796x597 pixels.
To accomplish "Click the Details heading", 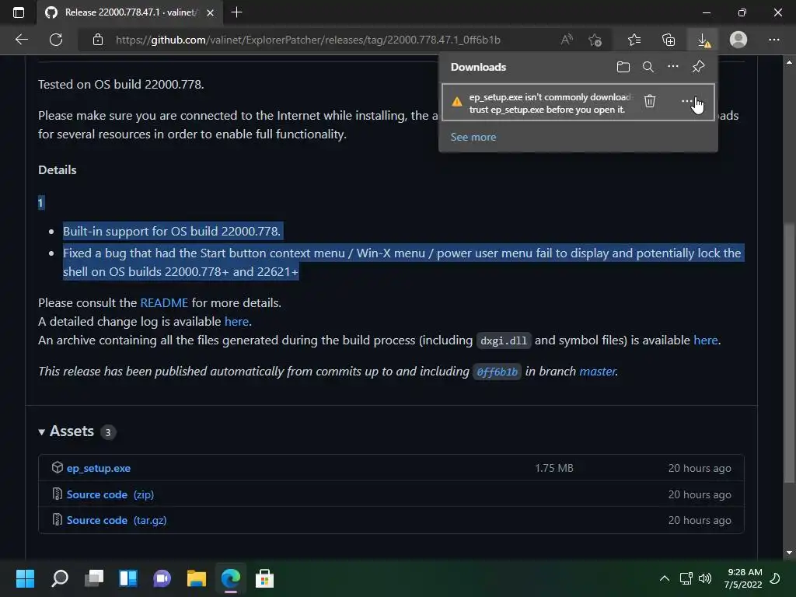I will [x=58, y=170].
